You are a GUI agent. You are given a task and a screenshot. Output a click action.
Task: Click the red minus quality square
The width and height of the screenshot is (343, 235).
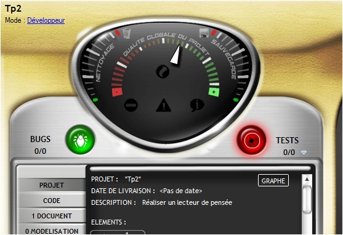(x=117, y=92)
